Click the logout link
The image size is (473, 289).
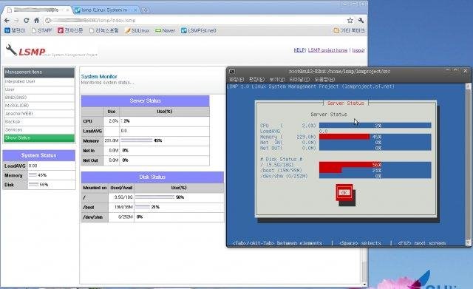click(x=358, y=50)
